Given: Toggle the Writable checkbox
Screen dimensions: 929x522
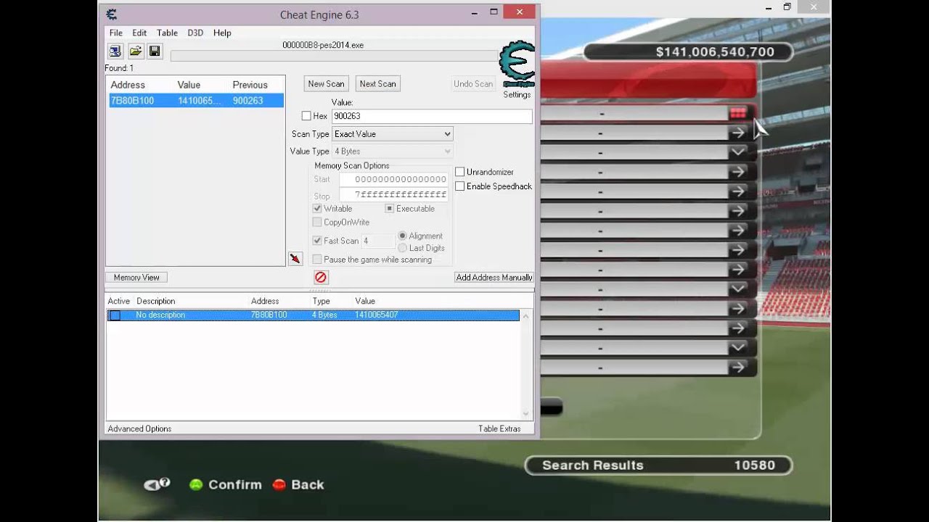Looking at the screenshot, I should pos(317,209).
